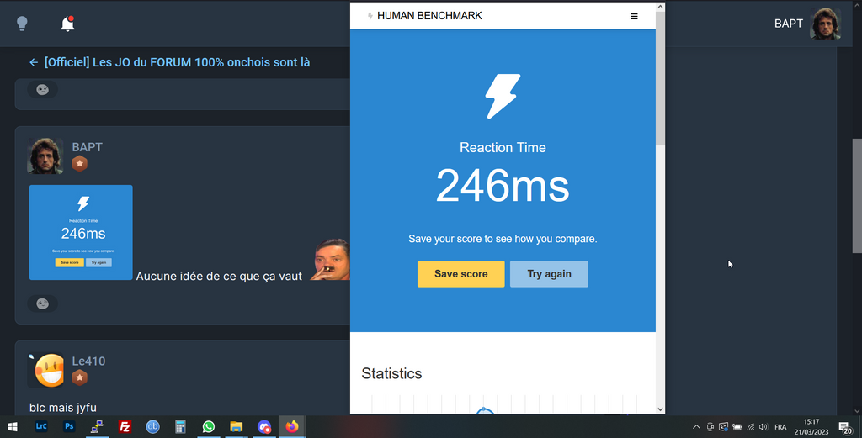Click the Reaction Time label
Viewport: 862px width, 438px height.
tap(503, 148)
